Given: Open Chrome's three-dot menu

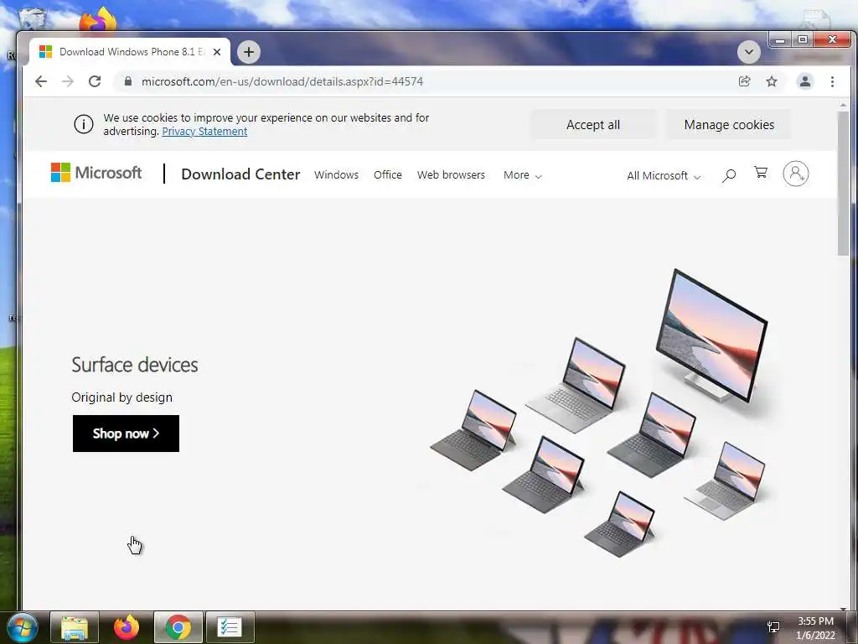Looking at the screenshot, I should (x=832, y=81).
